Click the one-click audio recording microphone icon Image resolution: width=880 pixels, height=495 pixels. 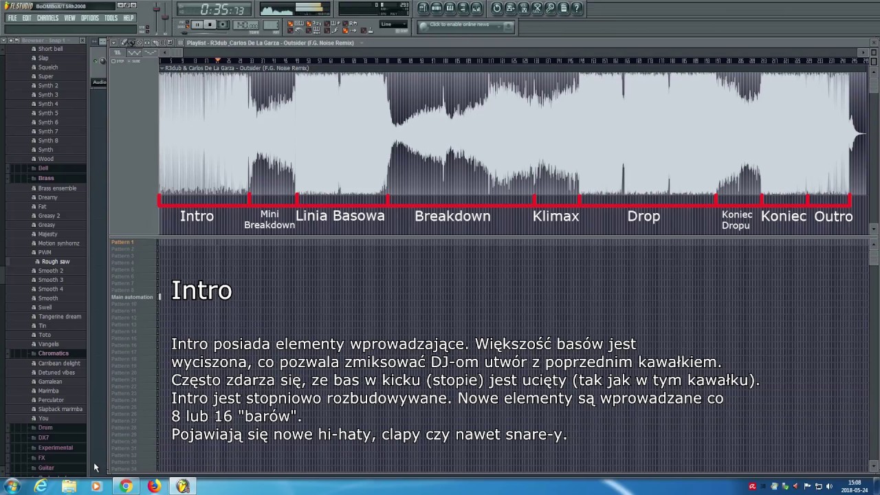[x=550, y=8]
